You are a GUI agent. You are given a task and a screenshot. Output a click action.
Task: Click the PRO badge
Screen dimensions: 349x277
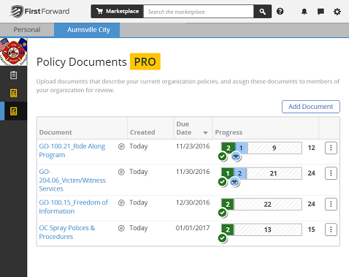tap(145, 61)
